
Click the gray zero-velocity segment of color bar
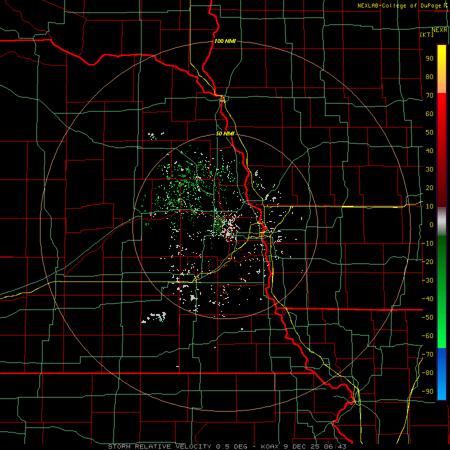point(441,221)
